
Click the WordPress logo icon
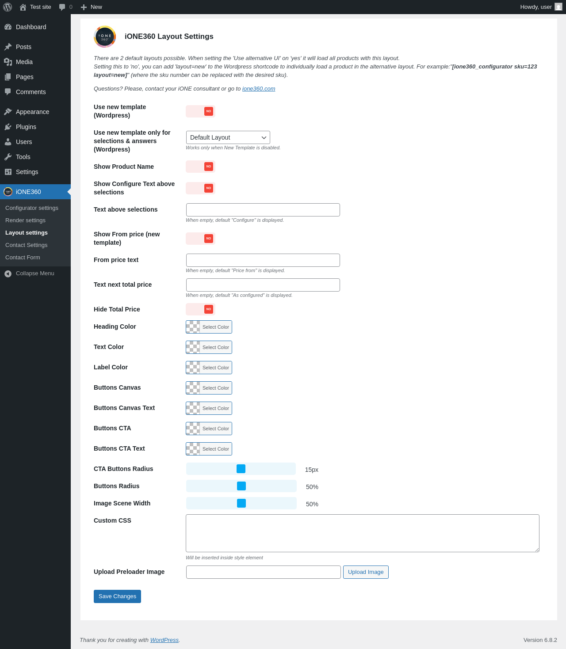click(8, 7)
